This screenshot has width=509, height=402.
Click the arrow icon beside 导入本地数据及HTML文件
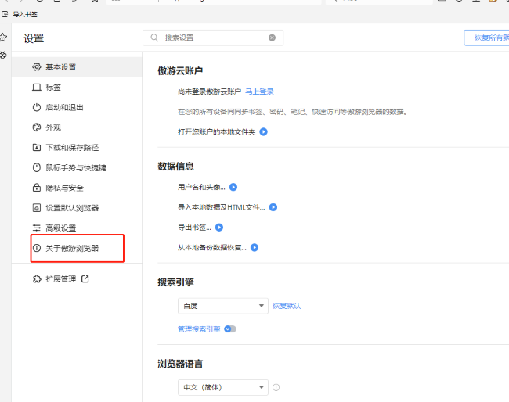point(273,208)
